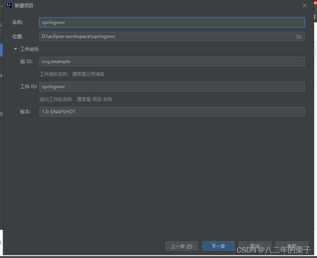Click the 名称: label
This screenshot has width=317, height=258.
point(17,22)
